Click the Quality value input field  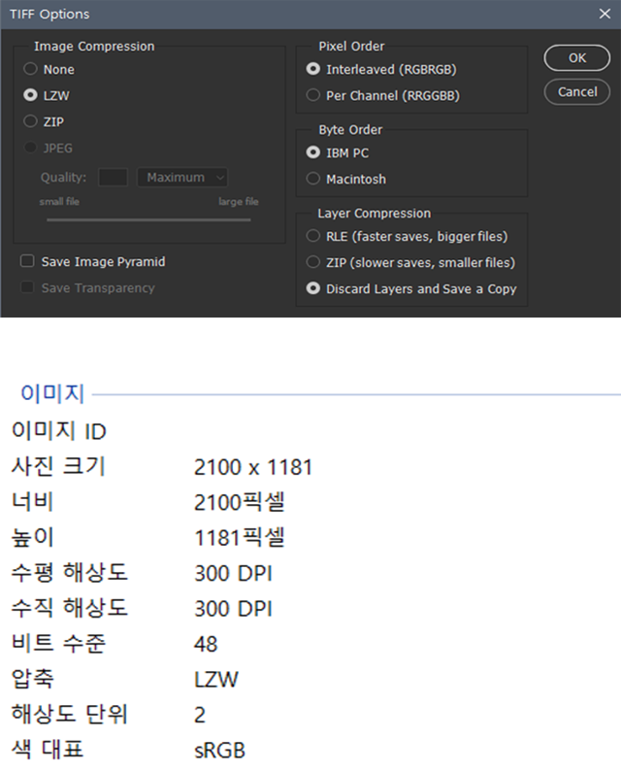[x=114, y=178]
